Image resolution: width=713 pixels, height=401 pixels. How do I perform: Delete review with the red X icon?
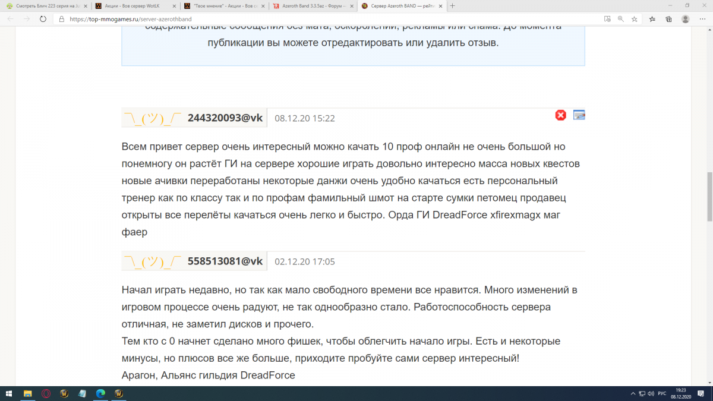(560, 115)
